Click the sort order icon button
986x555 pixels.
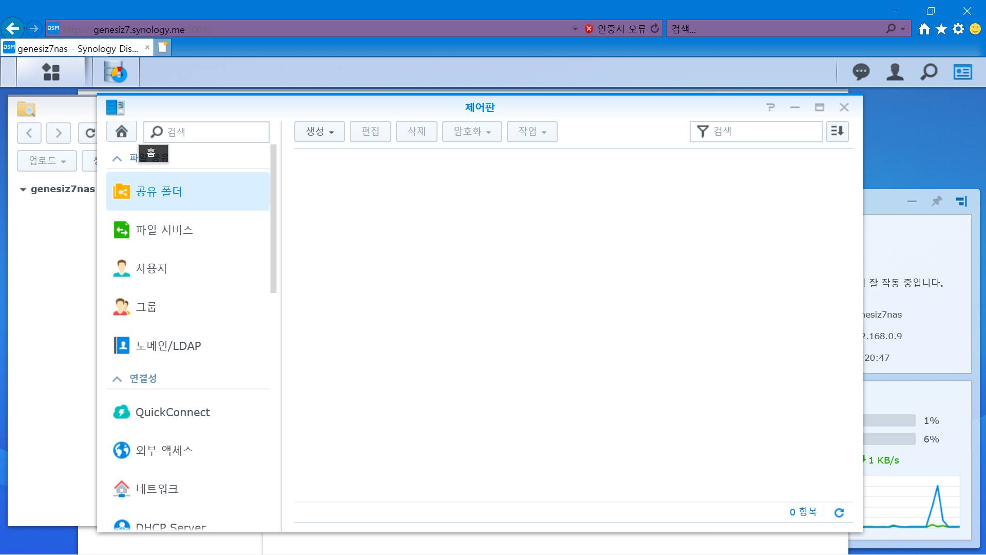(x=837, y=132)
